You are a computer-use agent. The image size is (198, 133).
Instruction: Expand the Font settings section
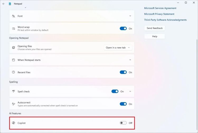point(130,16)
